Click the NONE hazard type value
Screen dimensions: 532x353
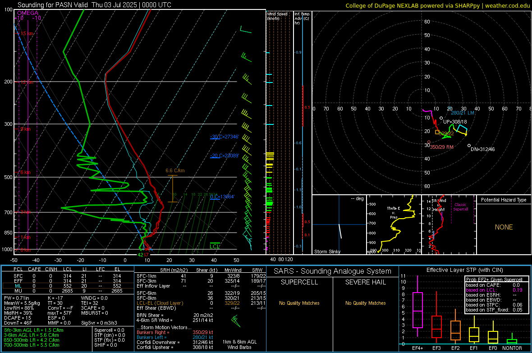[504, 227]
